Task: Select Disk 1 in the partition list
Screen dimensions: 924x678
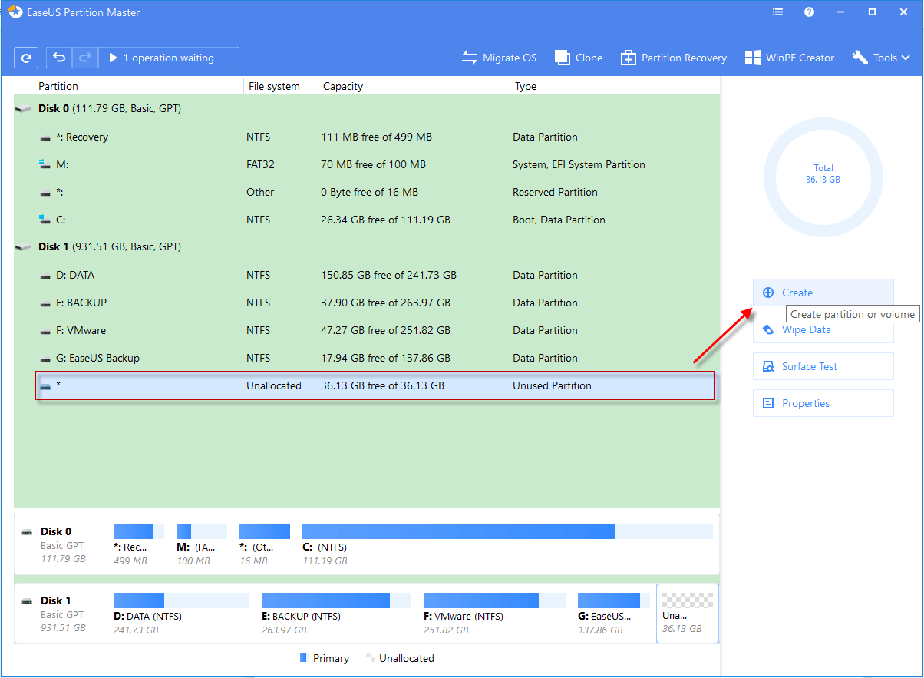Action: click(x=367, y=247)
